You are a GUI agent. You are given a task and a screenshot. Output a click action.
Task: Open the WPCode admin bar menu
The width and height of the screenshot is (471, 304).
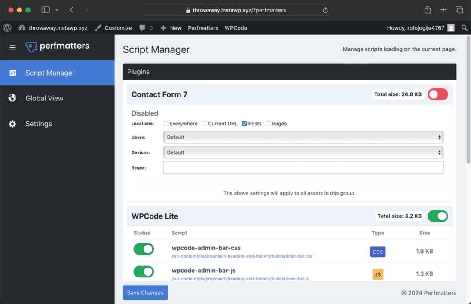[x=235, y=28]
